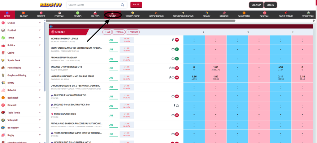The height and width of the screenshot is (143, 317).
Task: Click the TV icon on Hobart Hurricanes row
Action: click(x=173, y=77)
